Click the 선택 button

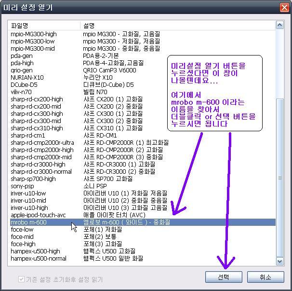coord(224,277)
